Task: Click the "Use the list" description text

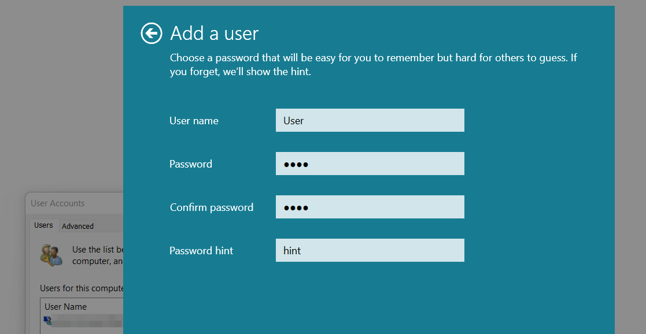Action: click(98, 255)
